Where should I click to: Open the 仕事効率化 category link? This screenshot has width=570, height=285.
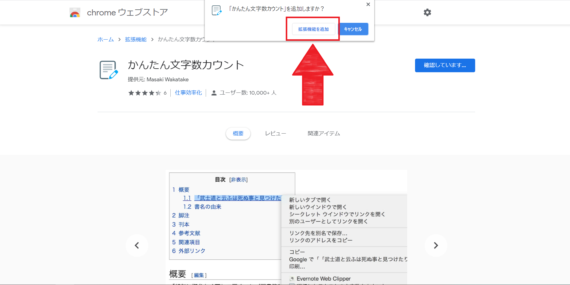pyautogui.click(x=188, y=93)
